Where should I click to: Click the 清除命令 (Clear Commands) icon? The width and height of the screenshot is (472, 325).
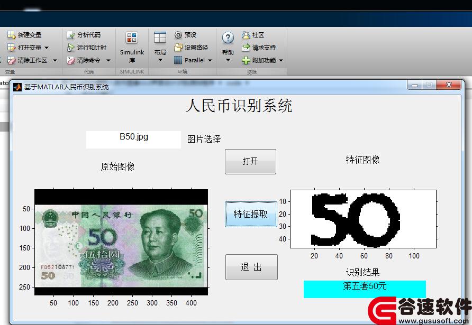point(70,60)
